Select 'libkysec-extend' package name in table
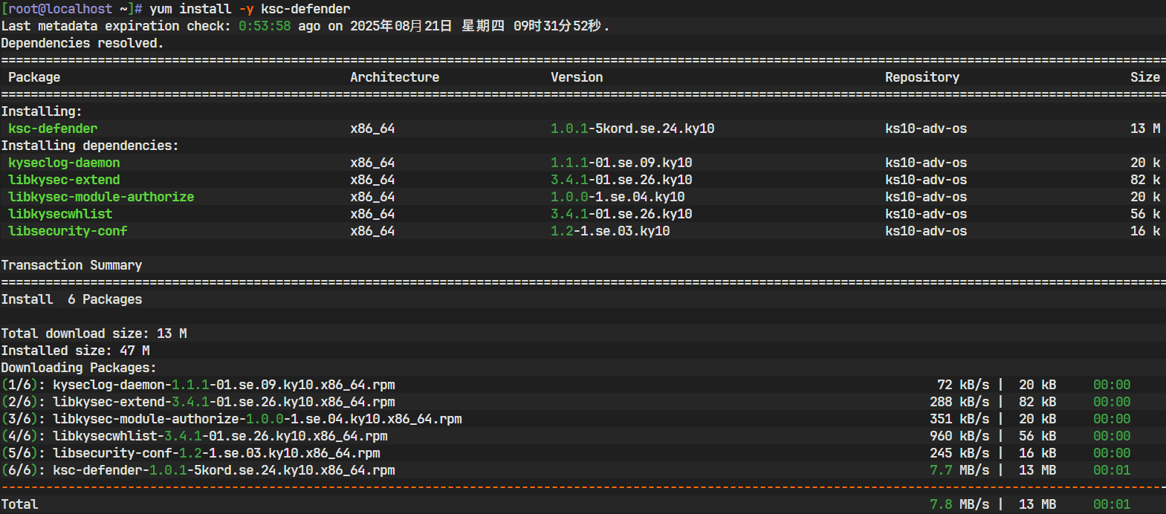This screenshot has height=514, width=1166. click(64, 180)
